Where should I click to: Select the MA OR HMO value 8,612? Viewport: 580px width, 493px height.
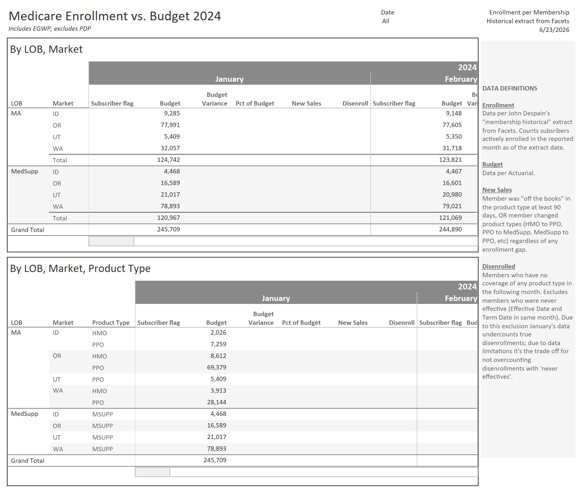(x=218, y=356)
